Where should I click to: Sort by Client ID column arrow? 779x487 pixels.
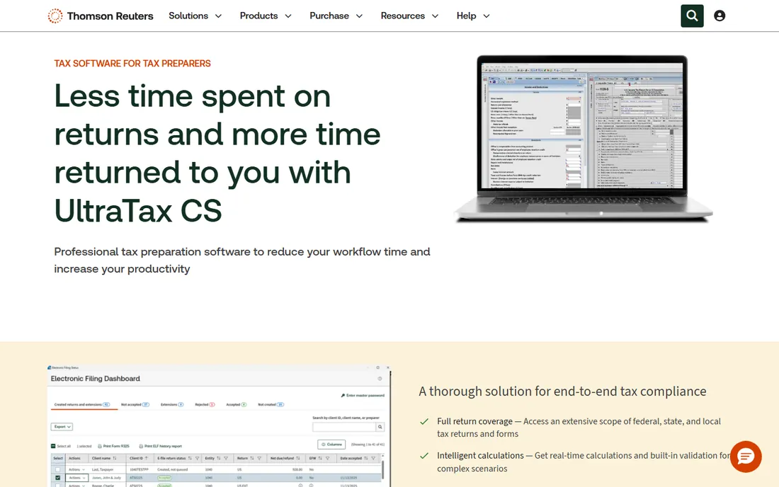pos(147,458)
